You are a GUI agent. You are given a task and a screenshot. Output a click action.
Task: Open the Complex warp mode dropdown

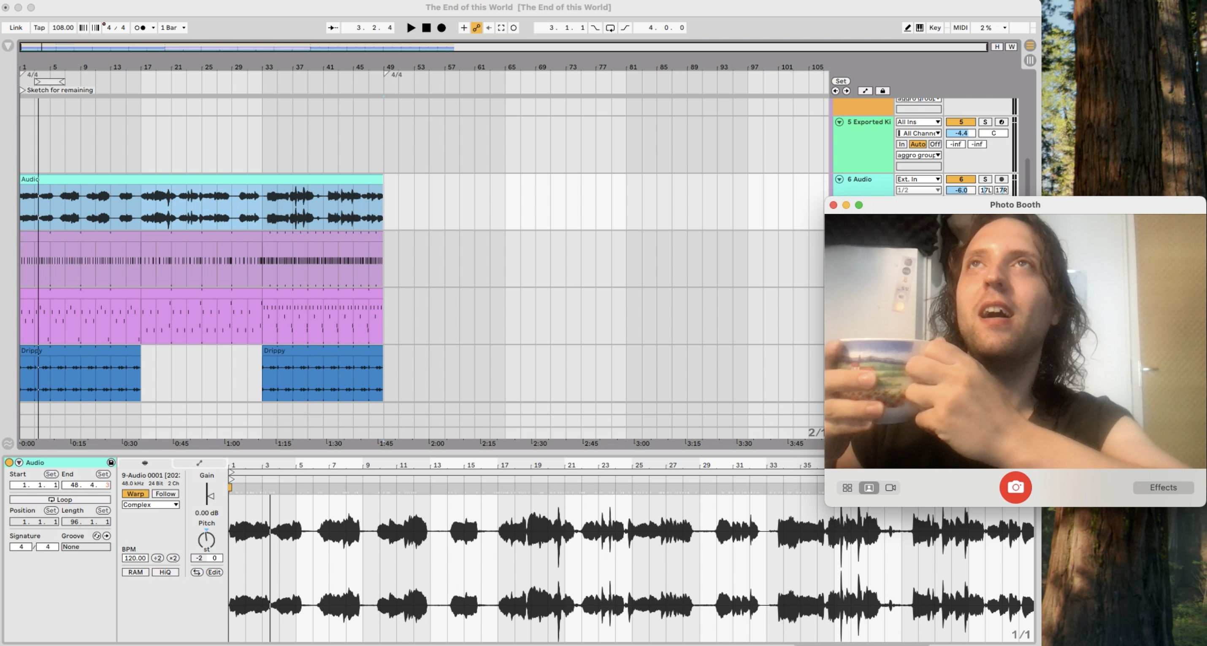click(150, 505)
